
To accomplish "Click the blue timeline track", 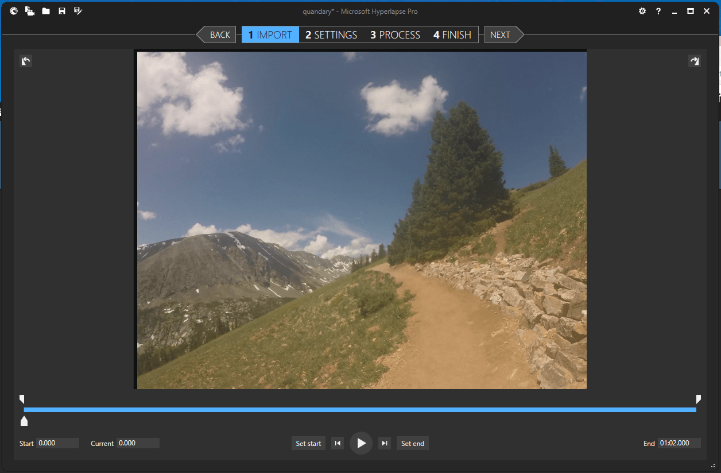I will pos(360,410).
